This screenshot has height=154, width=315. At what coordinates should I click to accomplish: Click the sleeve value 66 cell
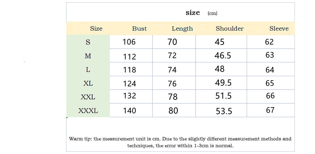tap(270, 96)
